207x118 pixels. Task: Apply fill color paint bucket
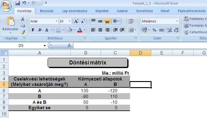(x=70, y=30)
